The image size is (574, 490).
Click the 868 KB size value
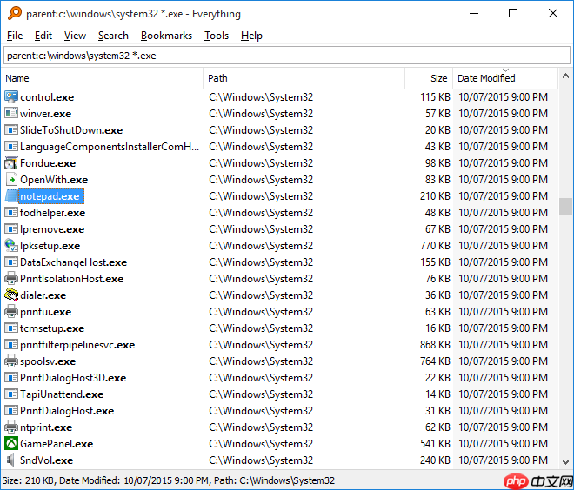[x=435, y=344]
